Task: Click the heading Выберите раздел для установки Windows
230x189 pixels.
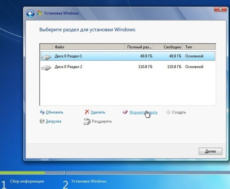Action: coord(87,30)
